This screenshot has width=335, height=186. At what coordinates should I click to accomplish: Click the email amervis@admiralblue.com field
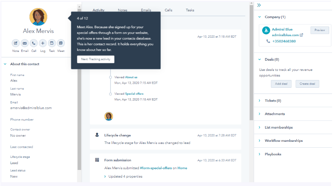coord(31,108)
